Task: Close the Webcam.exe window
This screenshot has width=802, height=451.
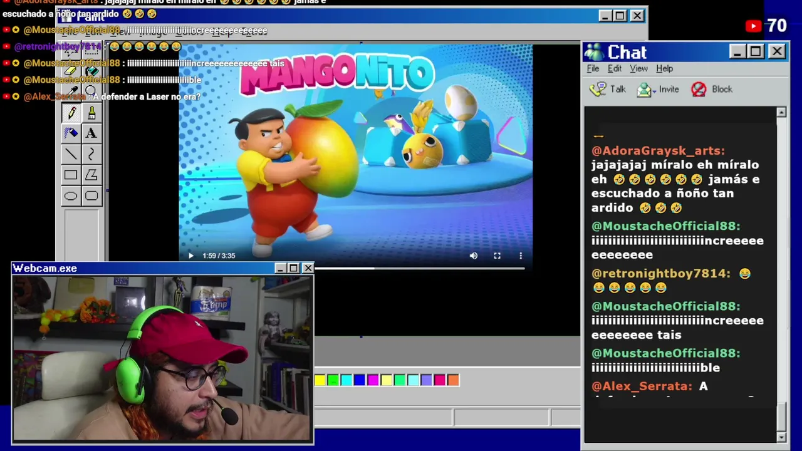Action: pyautogui.click(x=308, y=268)
